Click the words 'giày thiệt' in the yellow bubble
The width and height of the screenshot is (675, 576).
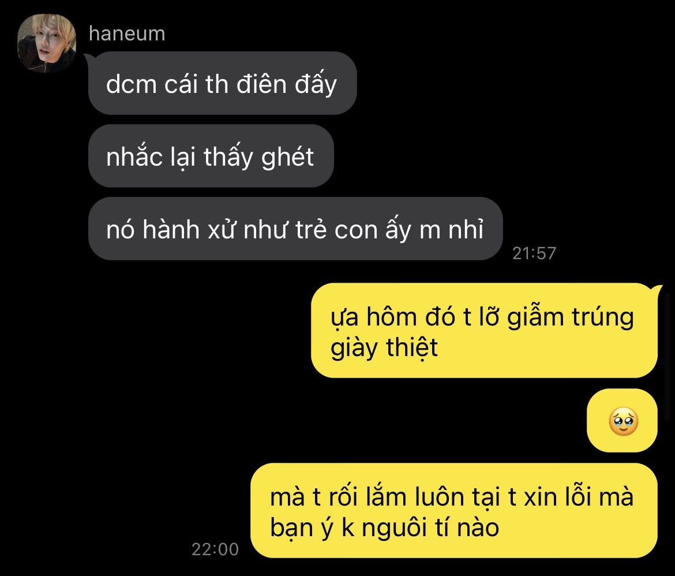click(384, 347)
